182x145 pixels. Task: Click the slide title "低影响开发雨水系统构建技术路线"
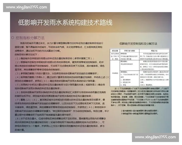(x=65, y=23)
